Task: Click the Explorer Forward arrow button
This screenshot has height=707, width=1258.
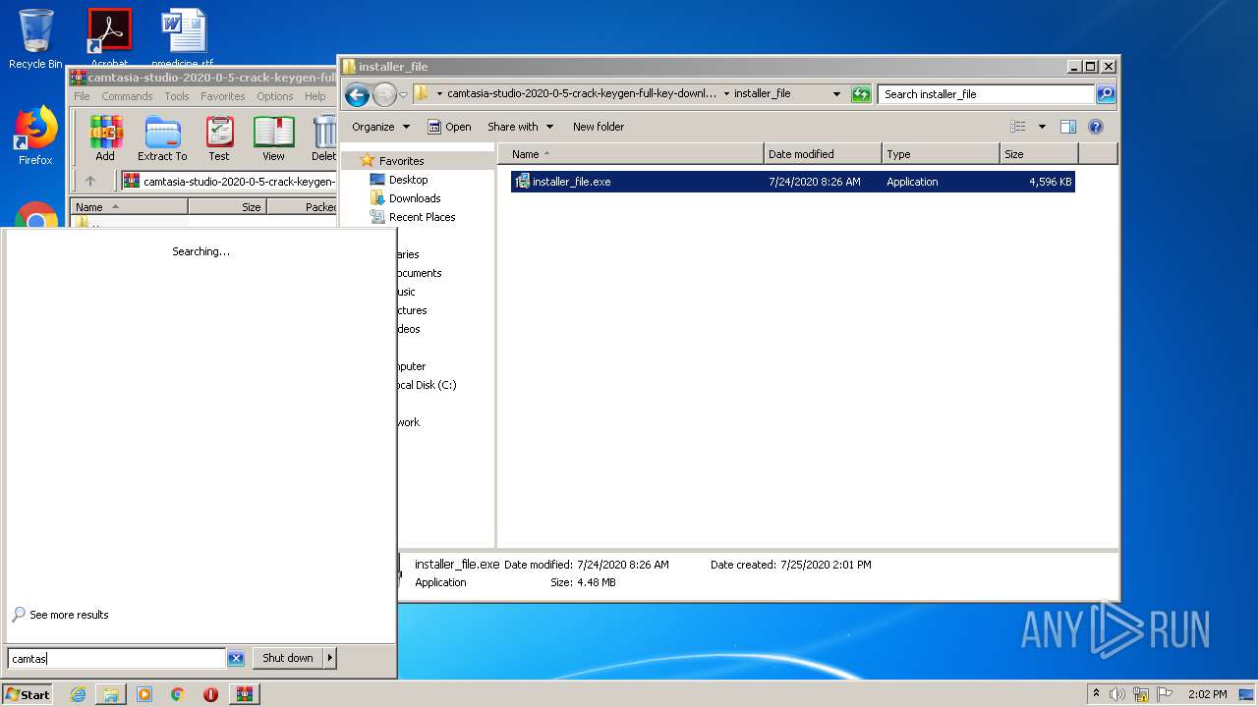Action: coord(384,94)
